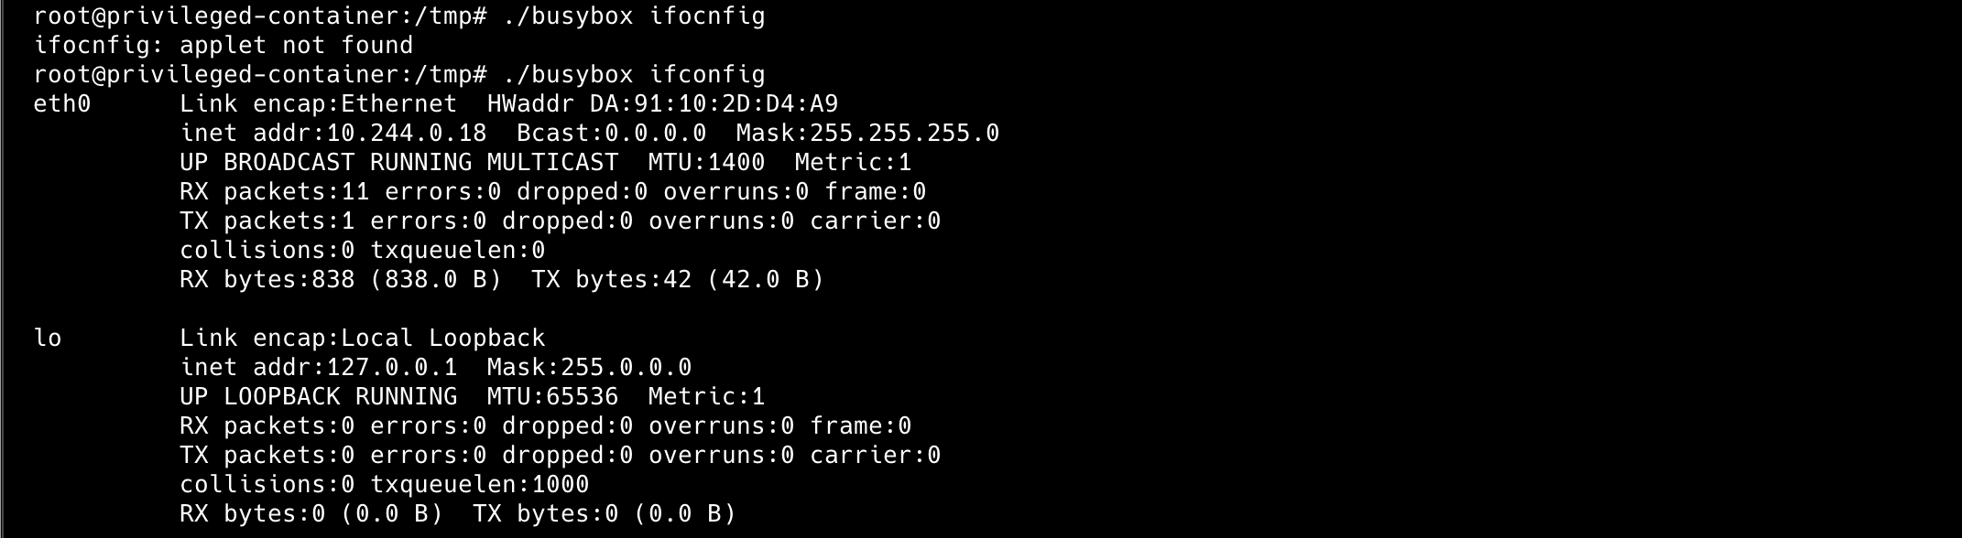Click the RX bytes:838 text

(x=267, y=280)
